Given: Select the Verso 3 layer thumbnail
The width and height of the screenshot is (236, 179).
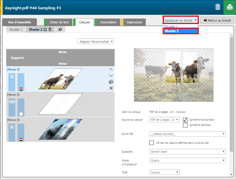Looking at the screenshot, I should click(x=60, y=129).
